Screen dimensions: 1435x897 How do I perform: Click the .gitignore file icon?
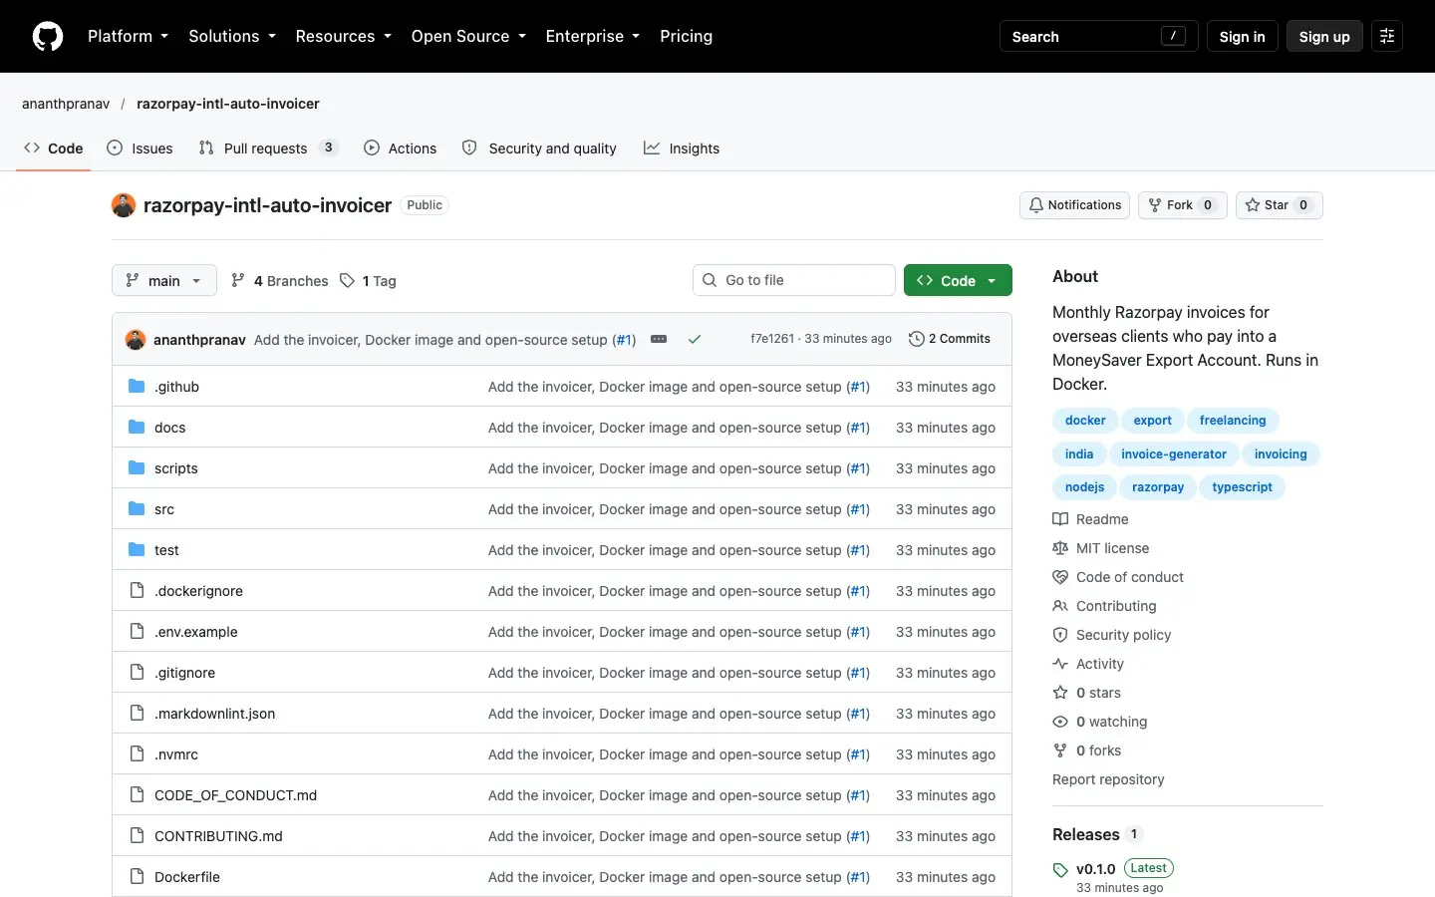pos(137,673)
